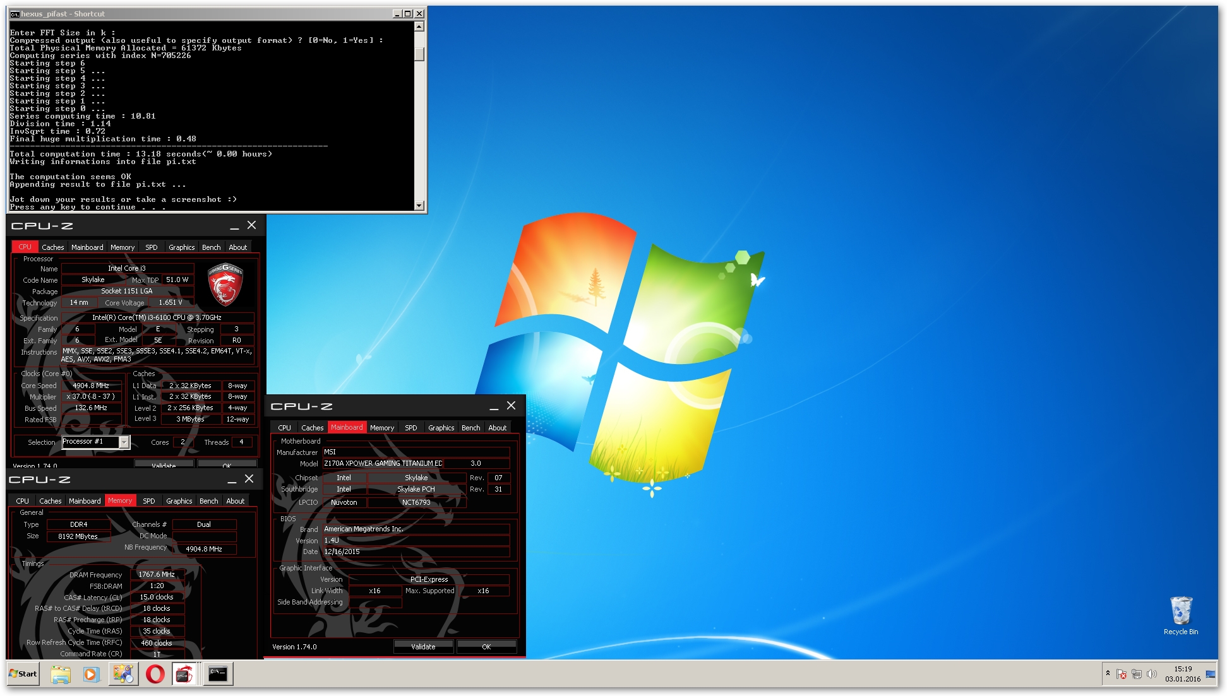Viewport: 1227px width, 696px height.
Task: Open SPD tab in top CPU-Z window
Action: [x=152, y=247]
